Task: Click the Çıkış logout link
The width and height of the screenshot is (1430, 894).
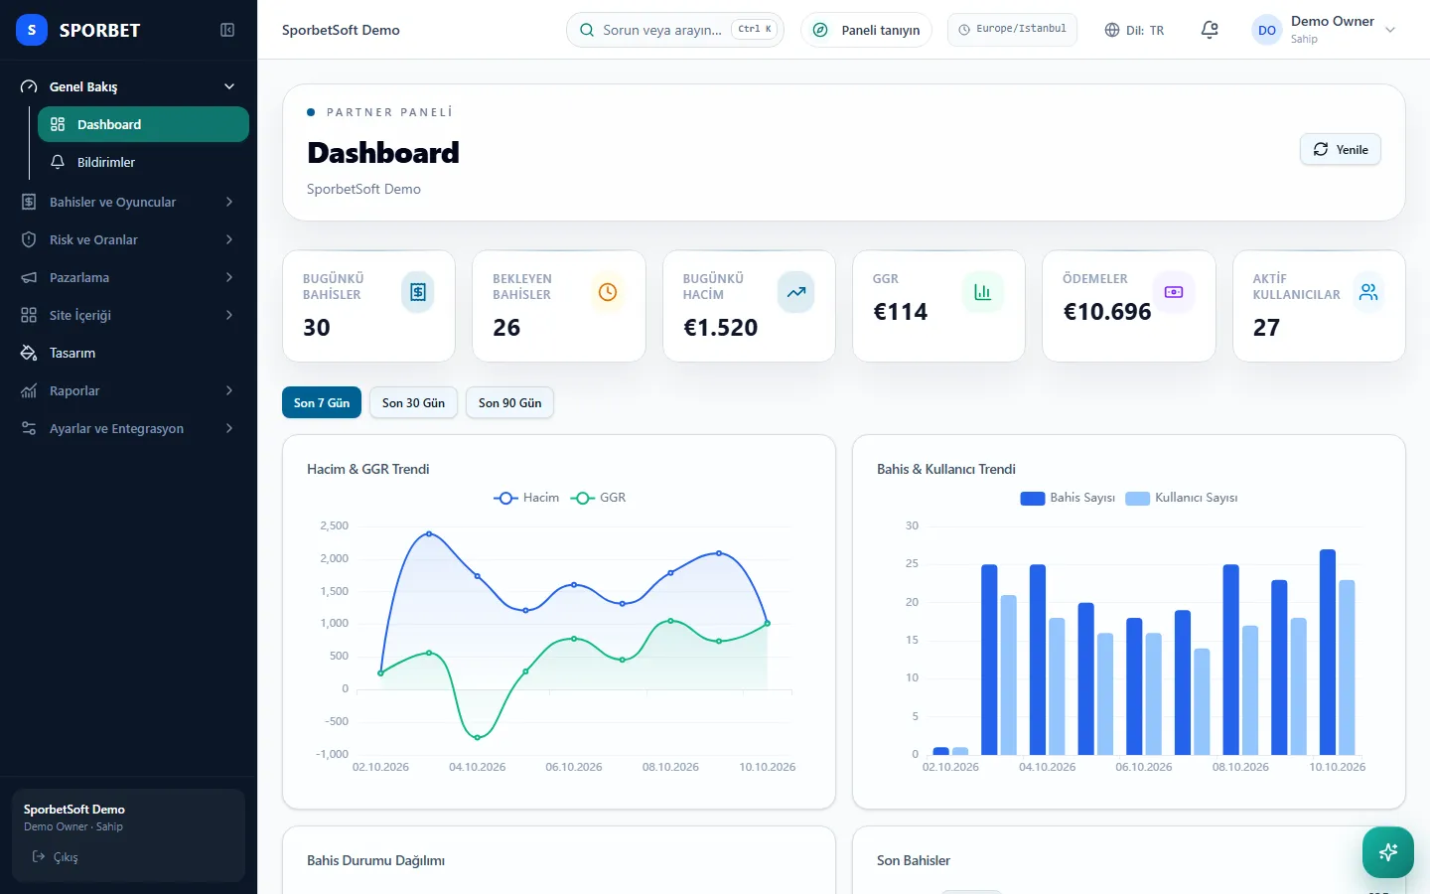Action: tap(56, 856)
